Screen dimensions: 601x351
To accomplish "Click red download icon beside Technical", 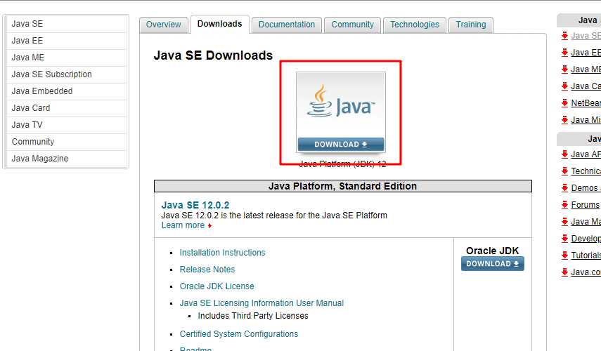I will 564,171.
